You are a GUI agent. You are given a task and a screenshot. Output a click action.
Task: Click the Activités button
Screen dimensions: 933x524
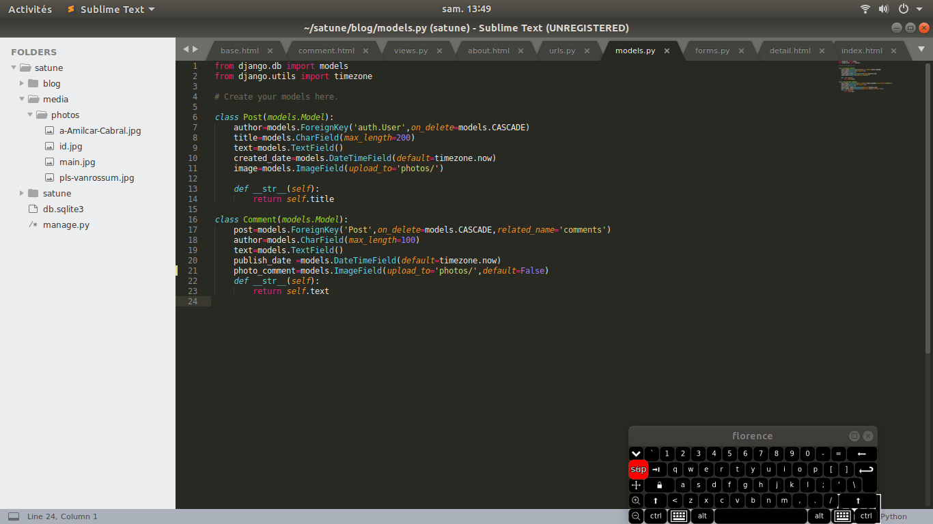pyautogui.click(x=30, y=10)
